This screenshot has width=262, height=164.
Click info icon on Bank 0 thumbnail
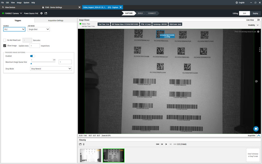coord(99,160)
